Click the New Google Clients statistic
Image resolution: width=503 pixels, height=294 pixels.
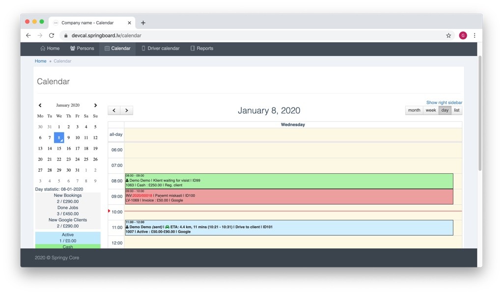pos(68,223)
